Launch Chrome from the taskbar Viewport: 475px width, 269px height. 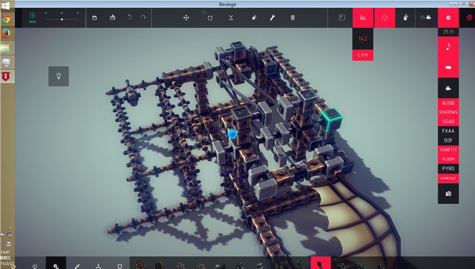point(6,19)
